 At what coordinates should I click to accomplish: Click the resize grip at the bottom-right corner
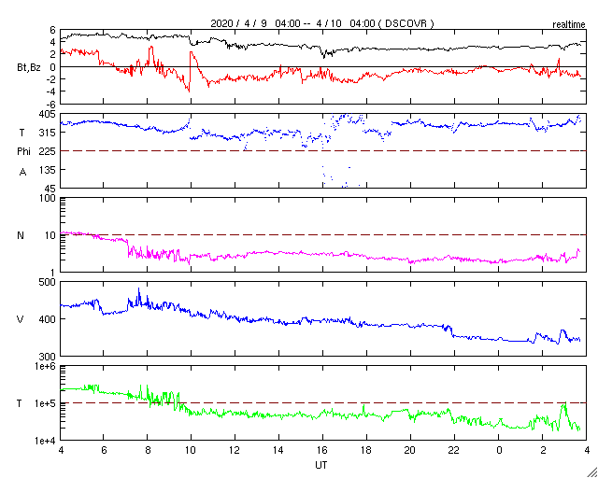coord(592,472)
